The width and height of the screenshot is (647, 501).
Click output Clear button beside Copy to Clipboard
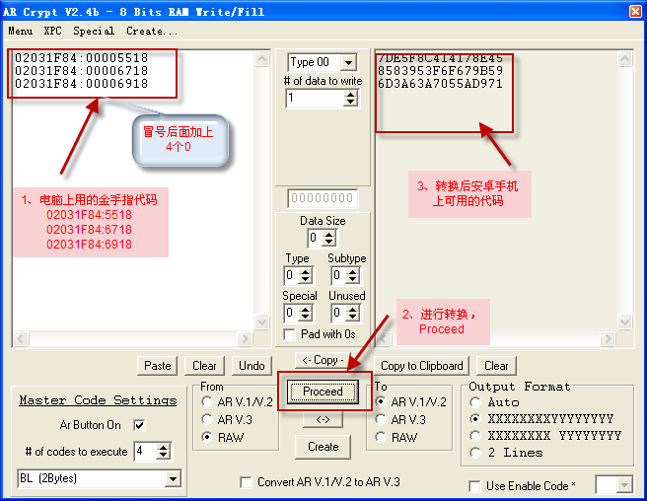pyautogui.click(x=496, y=366)
